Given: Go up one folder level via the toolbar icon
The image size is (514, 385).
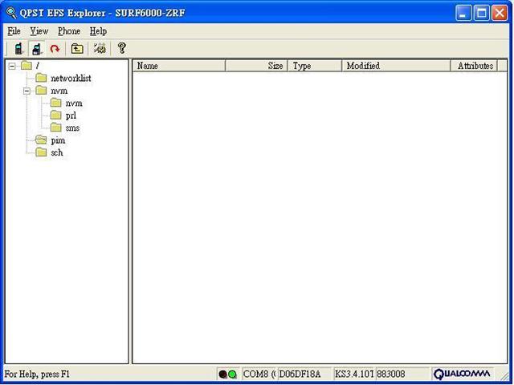Looking at the screenshot, I should [x=77, y=49].
